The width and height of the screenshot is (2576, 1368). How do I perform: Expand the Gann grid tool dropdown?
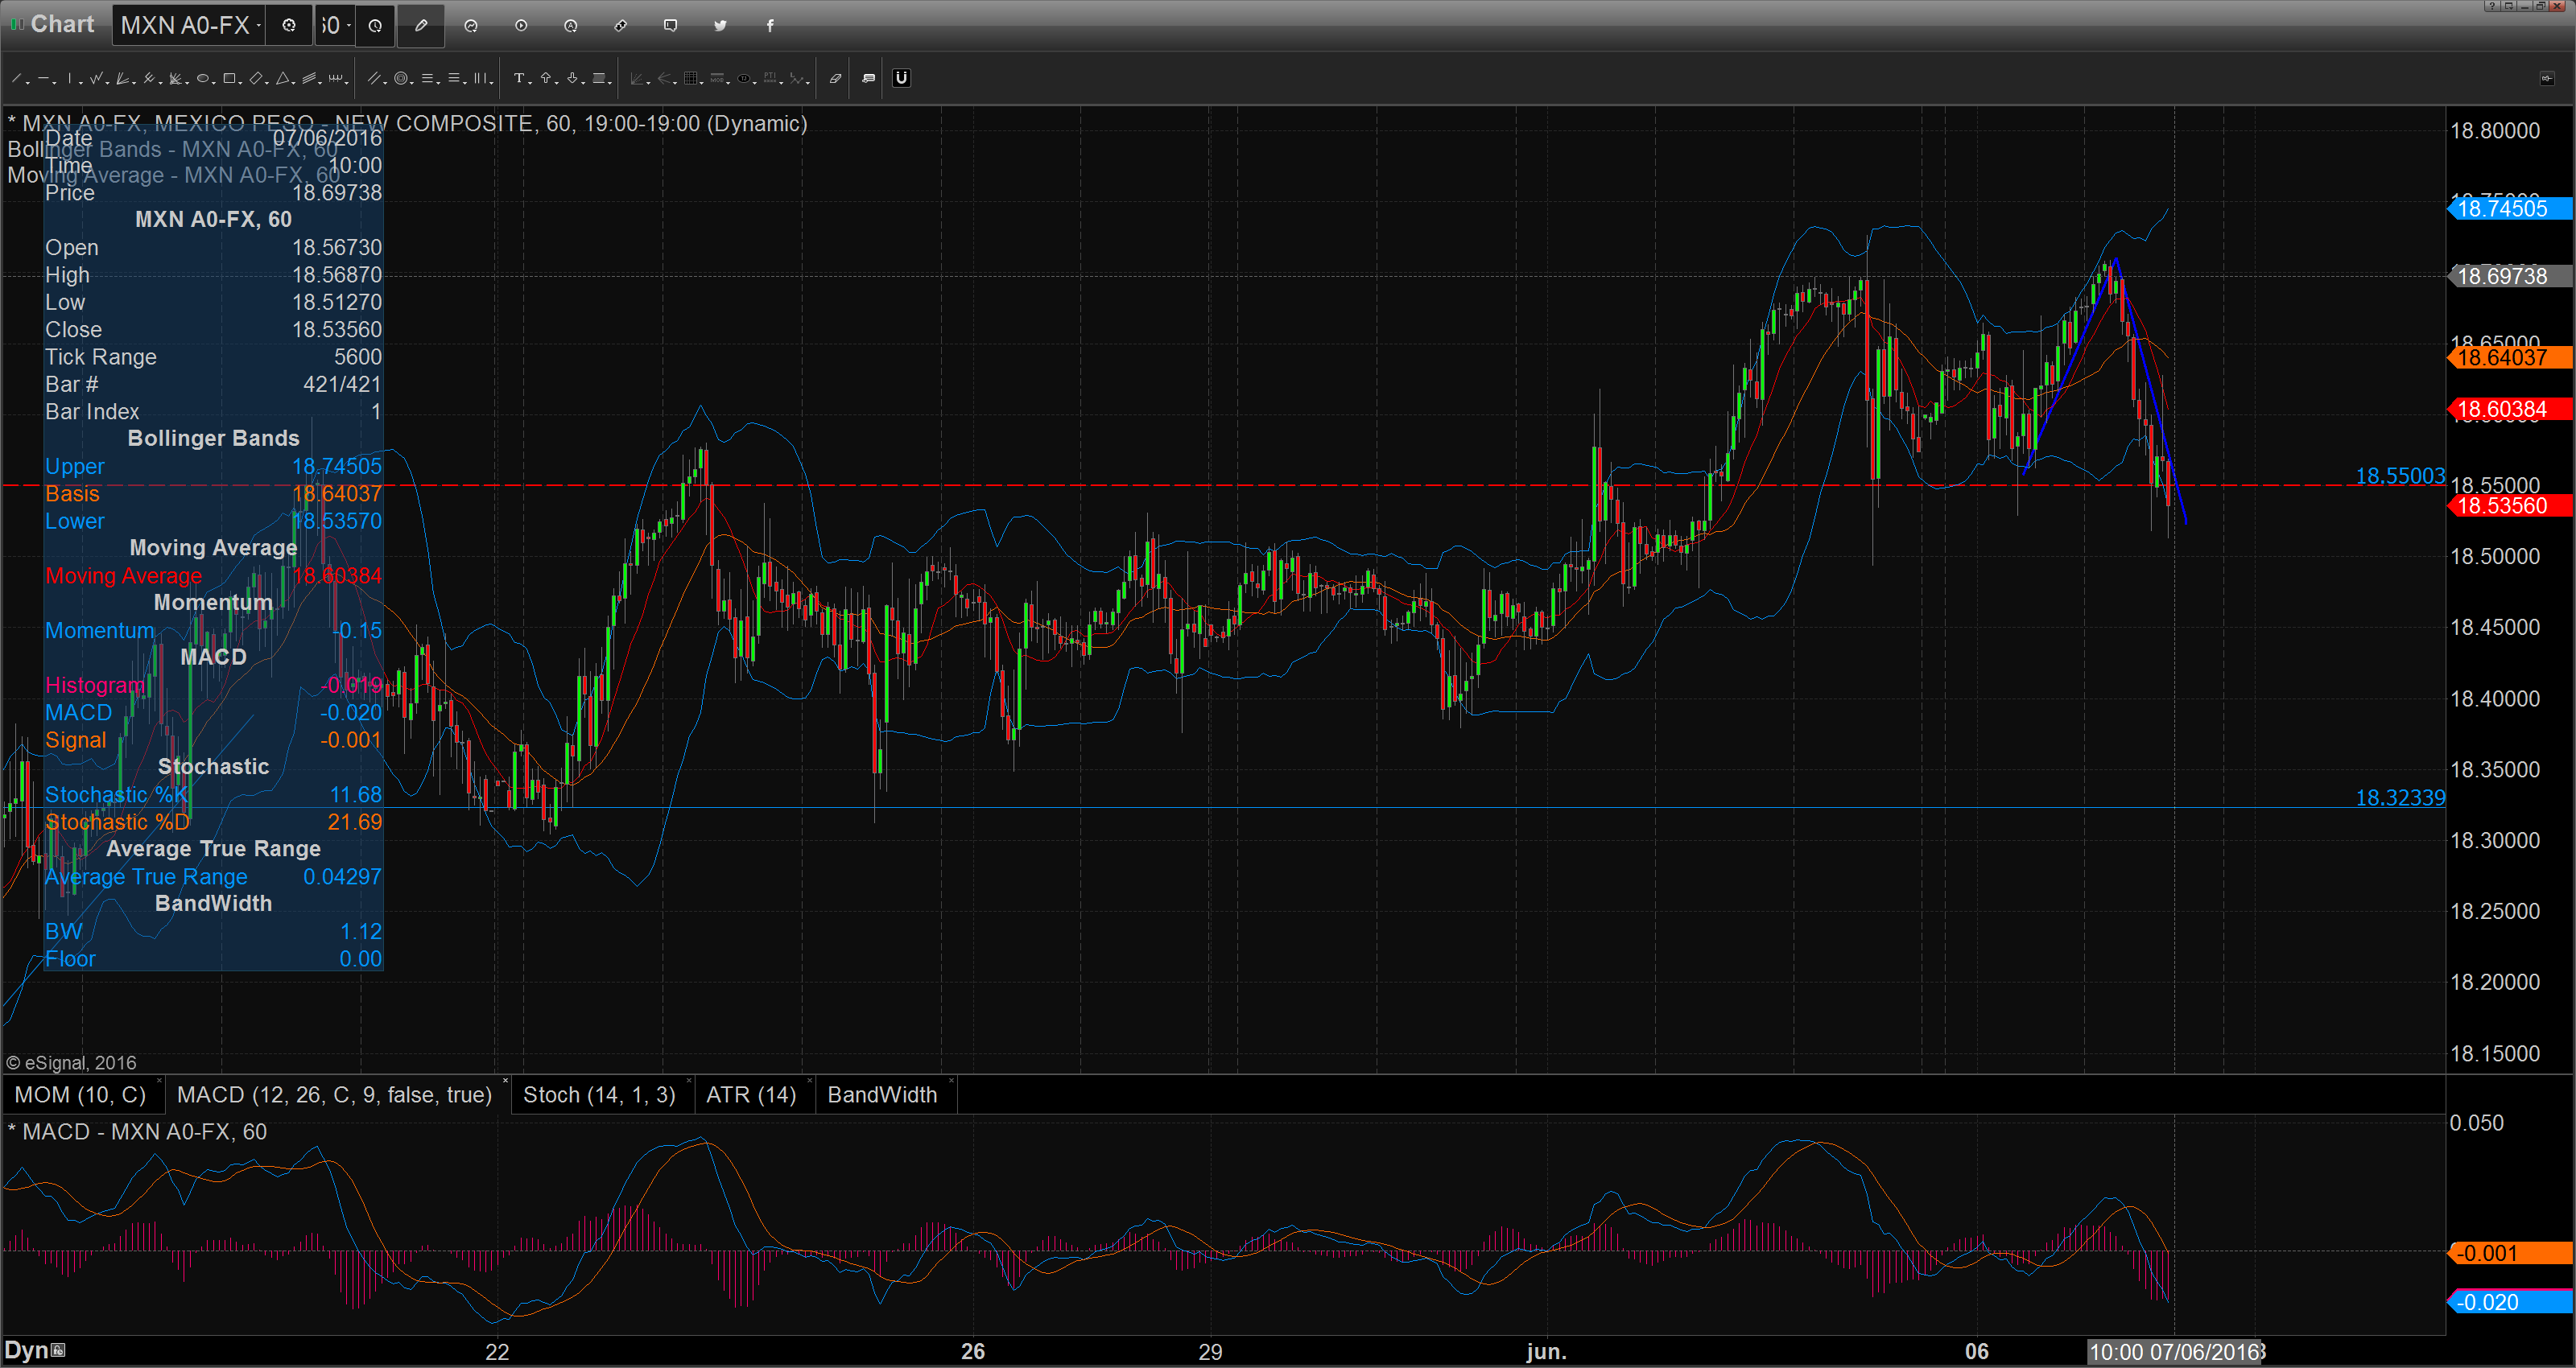(702, 84)
